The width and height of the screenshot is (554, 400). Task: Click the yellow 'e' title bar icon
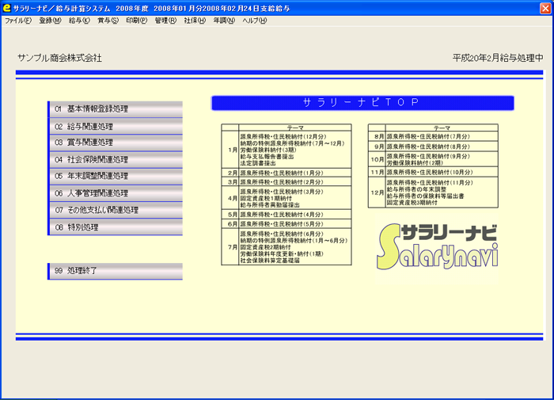(x=7, y=6)
